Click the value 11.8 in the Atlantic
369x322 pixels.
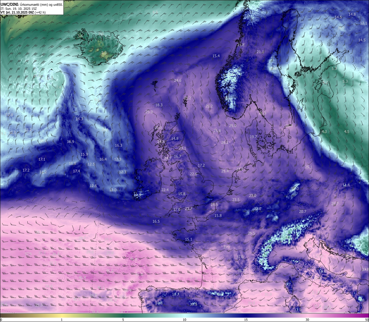coord(72,163)
